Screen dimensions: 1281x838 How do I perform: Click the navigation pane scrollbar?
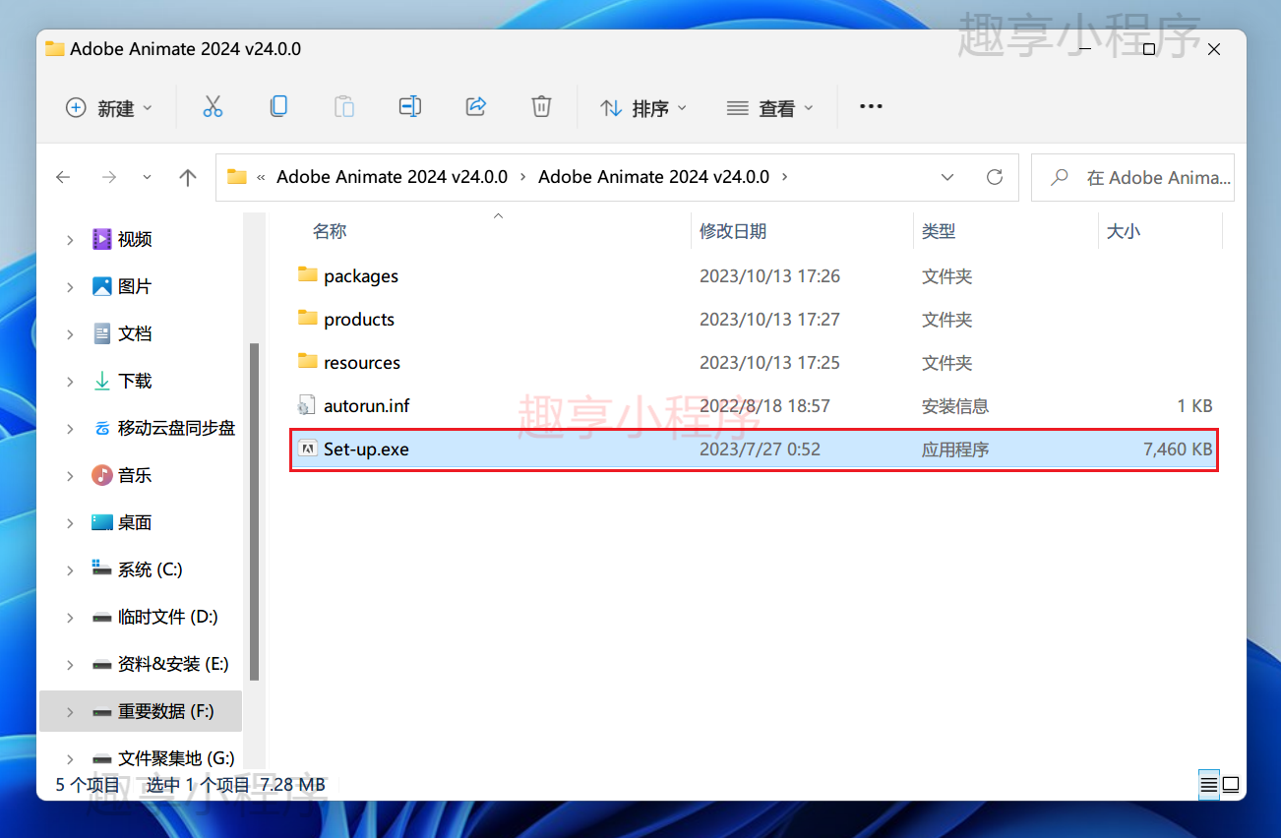pyautogui.click(x=255, y=511)
